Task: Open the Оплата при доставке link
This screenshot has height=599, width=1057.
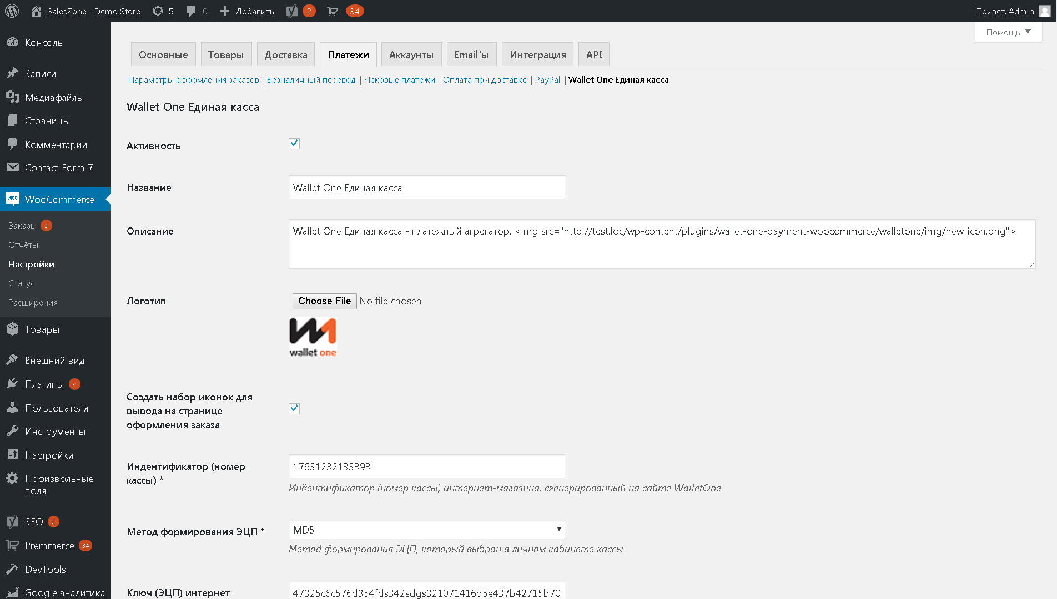Action: coord(485,80)
